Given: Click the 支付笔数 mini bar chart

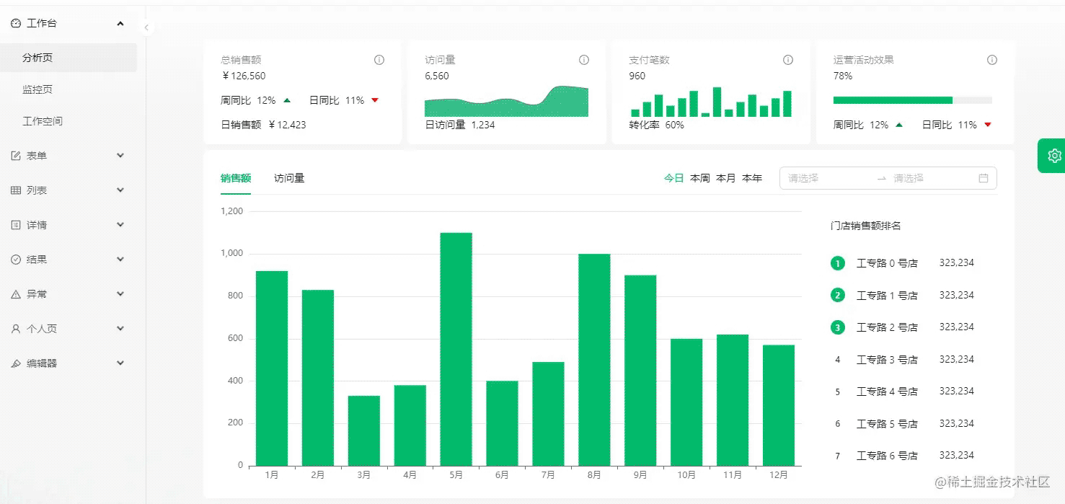Looking at the screenshot, I should [711, 102].
